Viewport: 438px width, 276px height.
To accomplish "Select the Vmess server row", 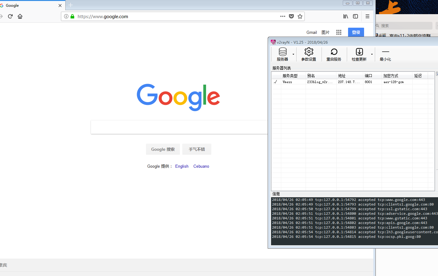I will click(x=353, y=82).
